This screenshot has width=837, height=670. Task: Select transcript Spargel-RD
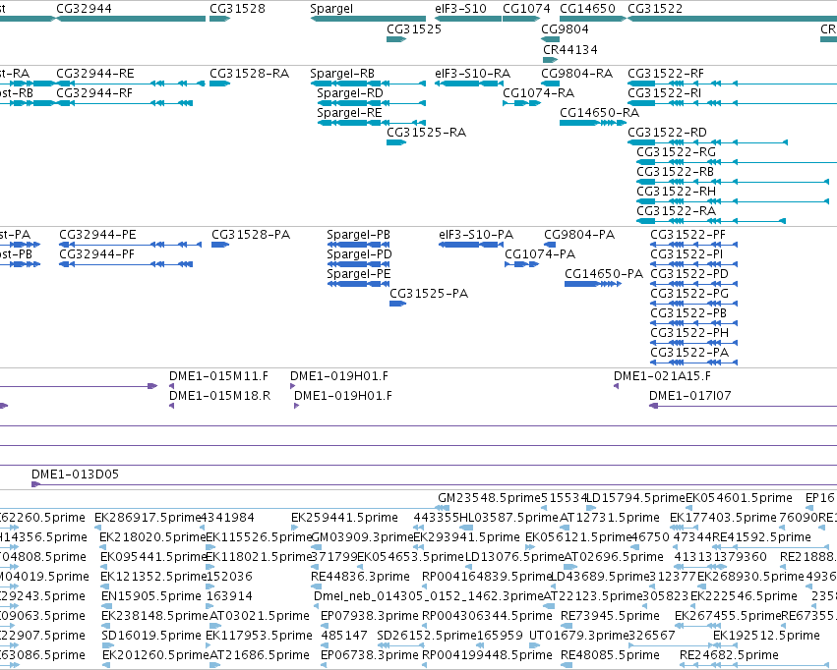349,92
